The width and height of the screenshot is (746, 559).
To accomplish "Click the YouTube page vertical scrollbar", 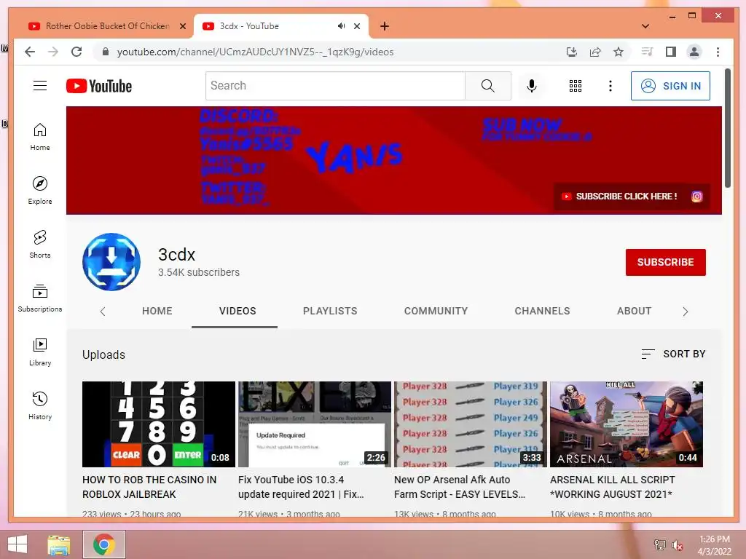I will [728, 128].
